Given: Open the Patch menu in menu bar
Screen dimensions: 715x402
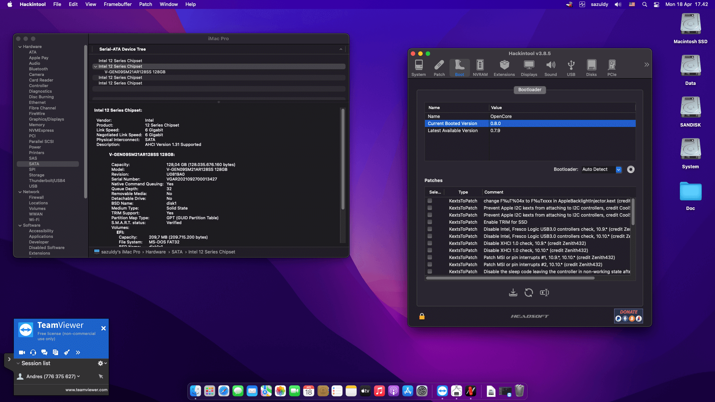Looking at the screenshot, I should coord(146,4).
